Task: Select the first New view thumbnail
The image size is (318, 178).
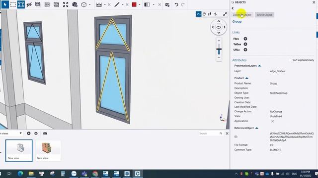Action: click(x=19, y=151)
